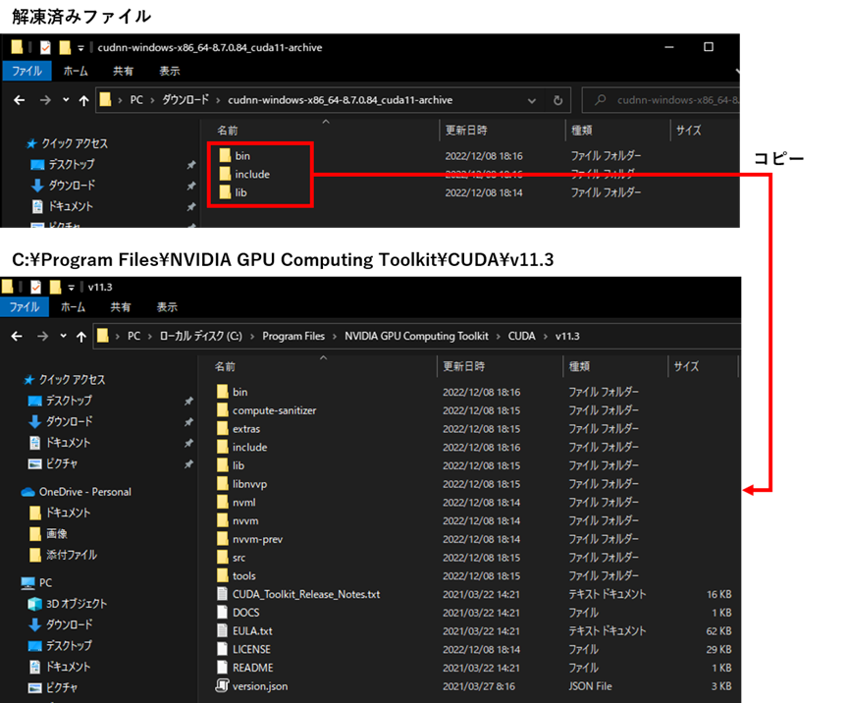Click the OneDrive cloud icon in the sidebar

point(27,492)
